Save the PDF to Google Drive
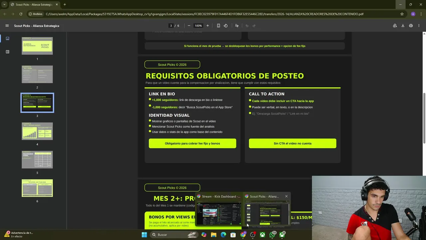426x240 pixels. 395,26
